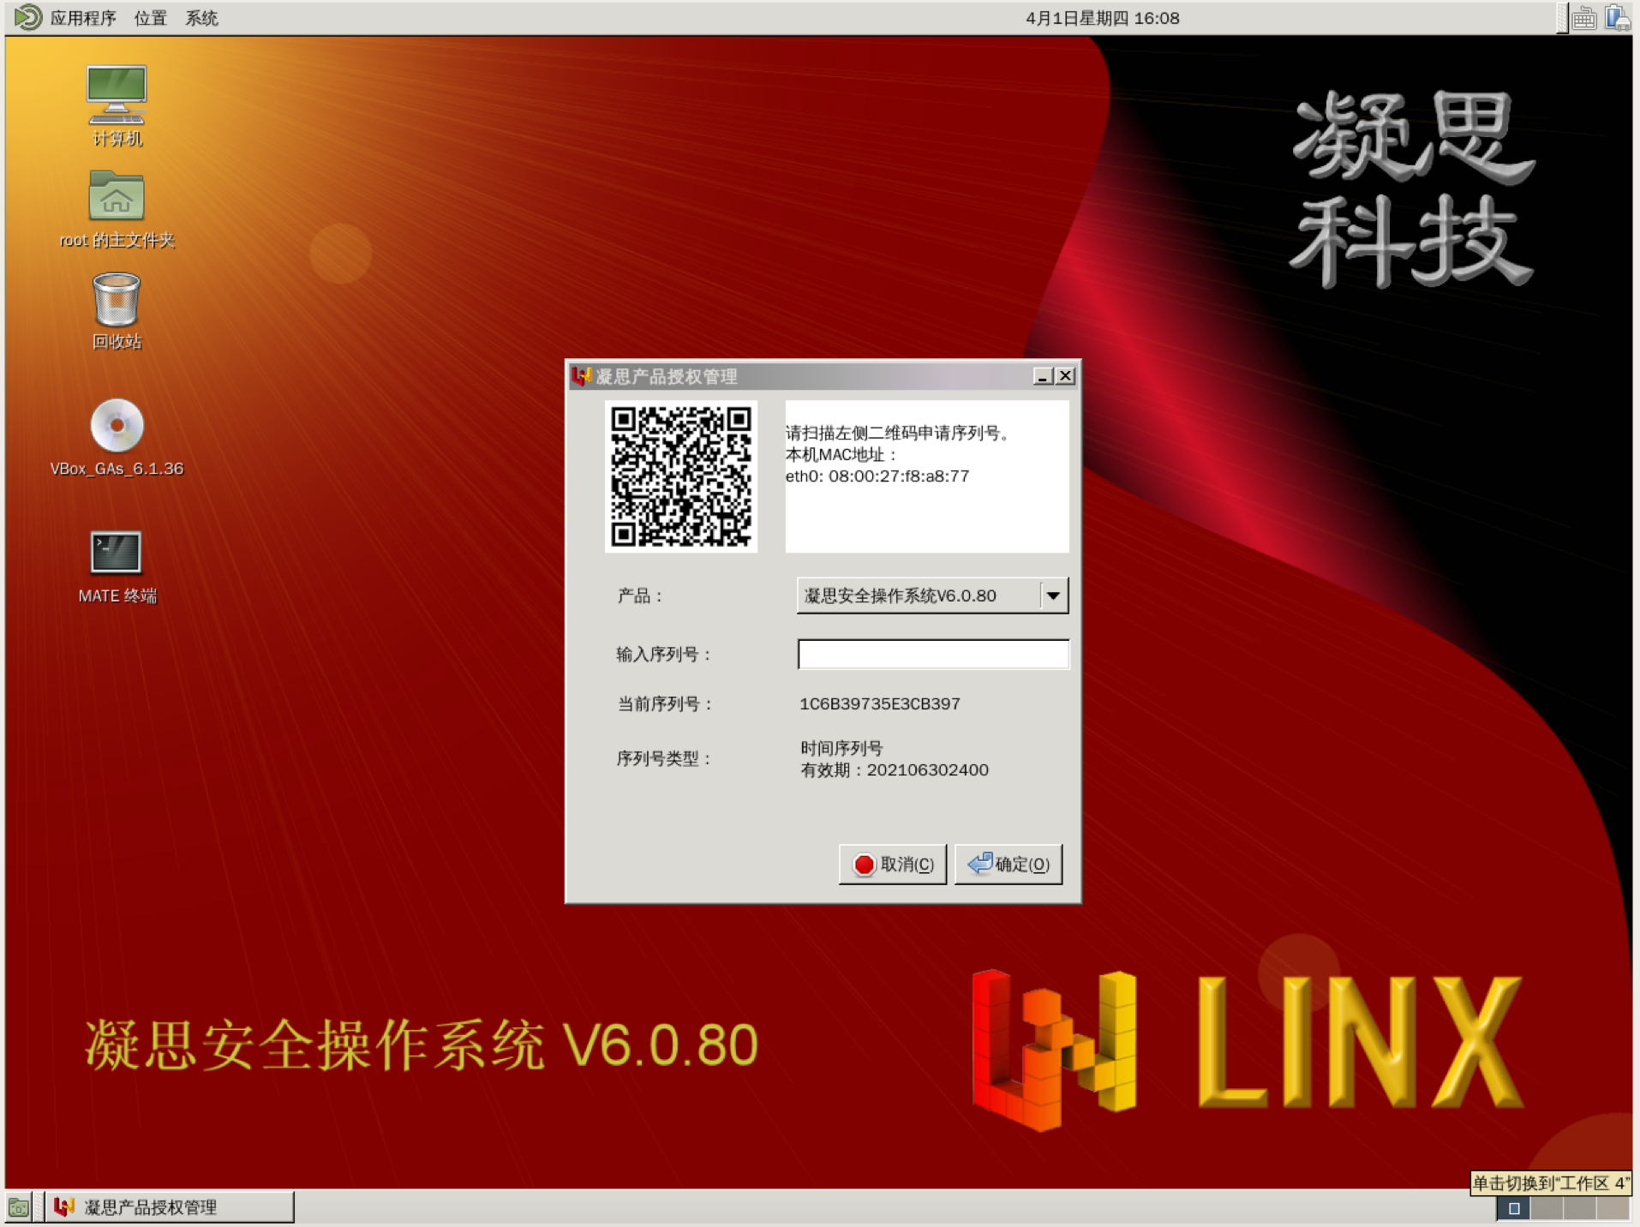Switch to the third workspace
1640x1227 pixels.
click(1579, 1208)
